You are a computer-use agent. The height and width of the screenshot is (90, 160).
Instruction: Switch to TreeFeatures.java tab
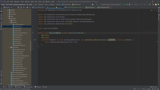pos(104,7)
